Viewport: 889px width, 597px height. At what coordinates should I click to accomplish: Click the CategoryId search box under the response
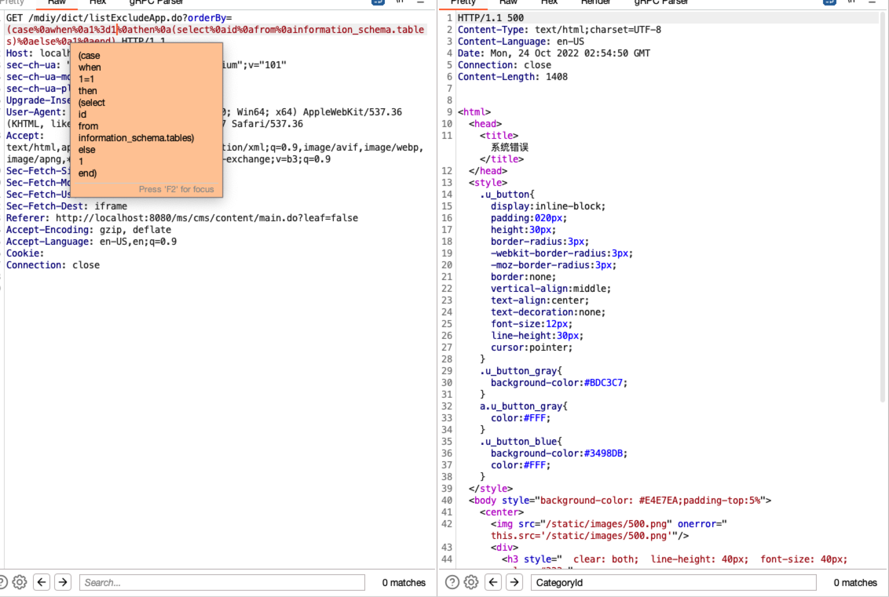[x=673, y=582]
